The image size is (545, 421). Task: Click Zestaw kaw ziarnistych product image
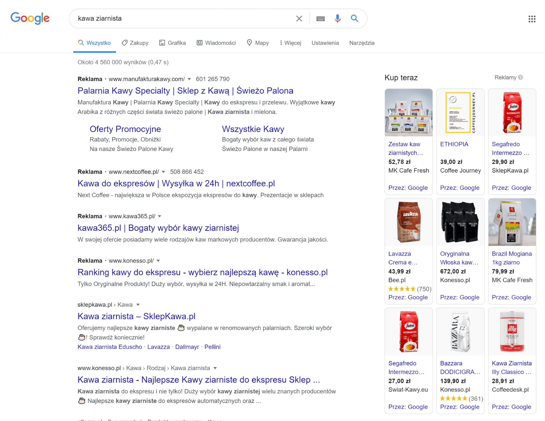click(x=408, y=112)
